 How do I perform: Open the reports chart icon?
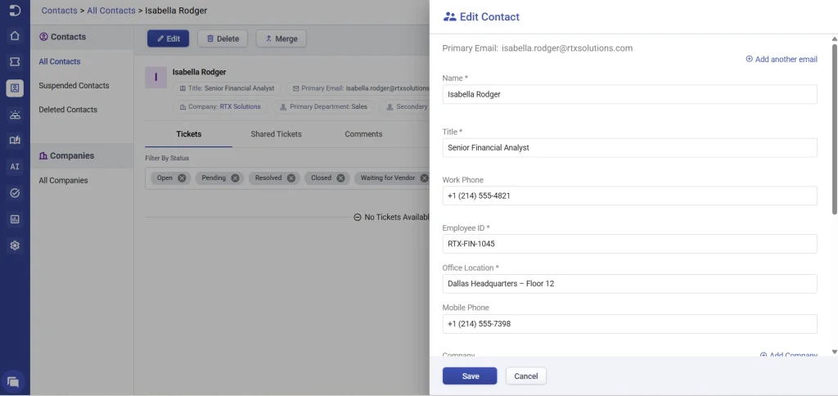click(x=15, y=219)
